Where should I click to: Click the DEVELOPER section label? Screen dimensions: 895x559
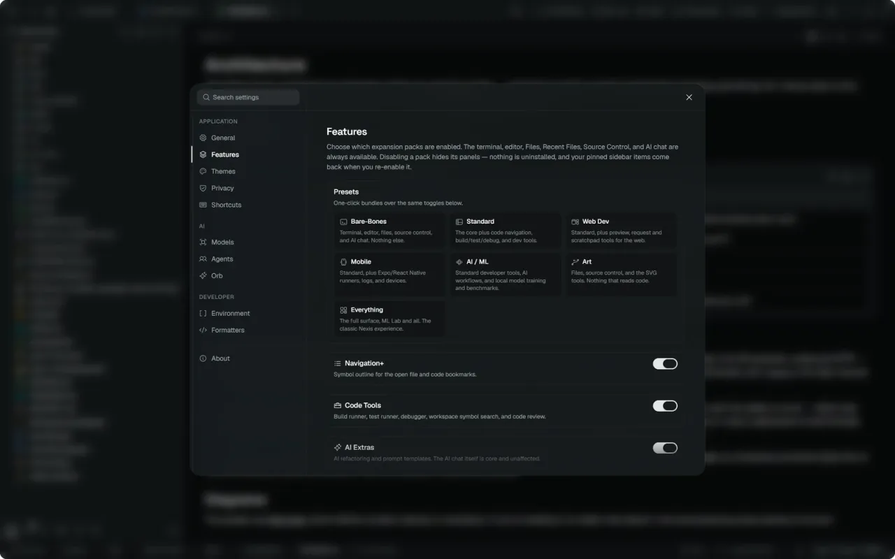coord(217,297)
